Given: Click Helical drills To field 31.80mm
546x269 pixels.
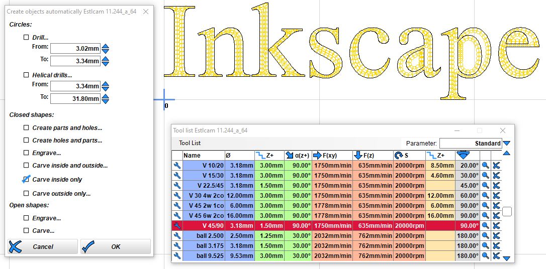Looking at the screenshot, I should 75,99.
